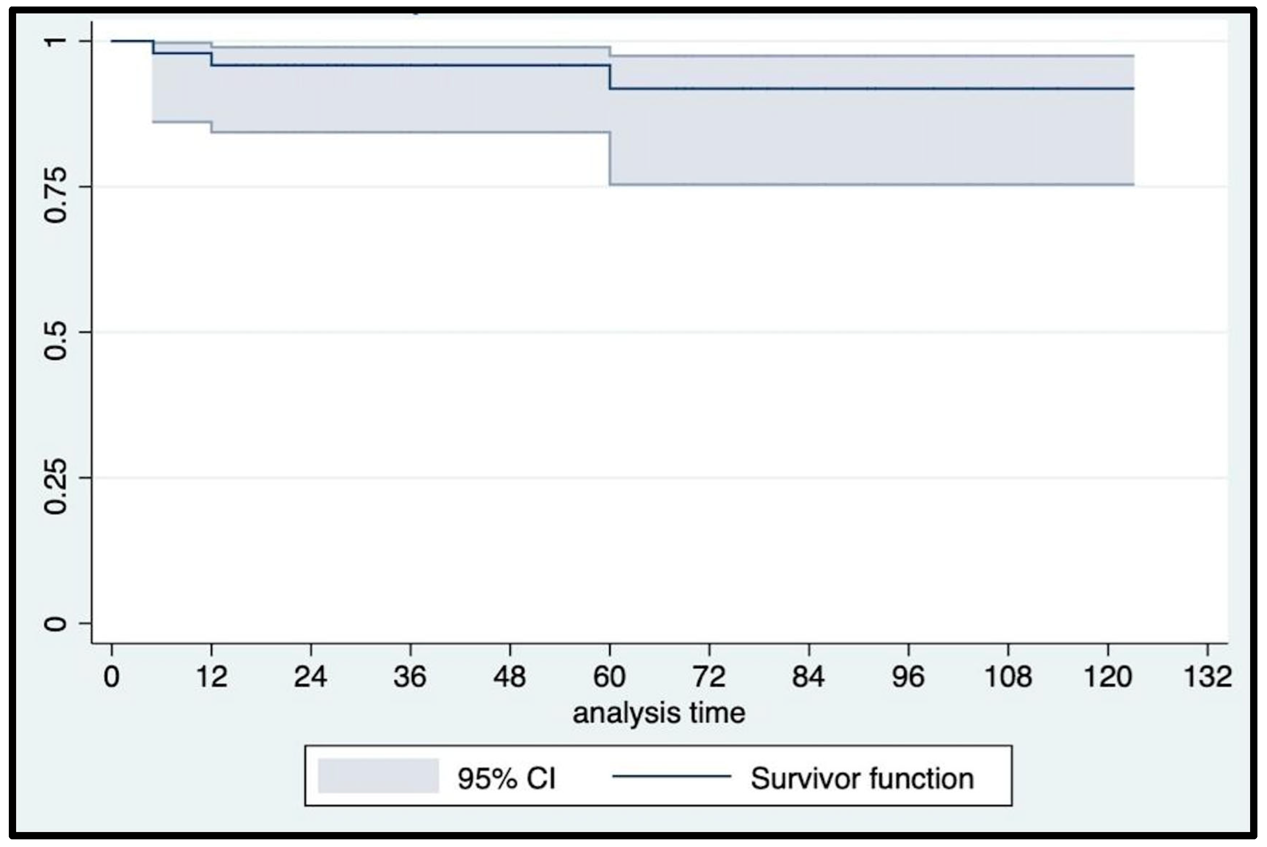Click the x-axis tick label 12
Image resolution: width=1267 pixels, height=847 pixels.
(x=211, y=676)
